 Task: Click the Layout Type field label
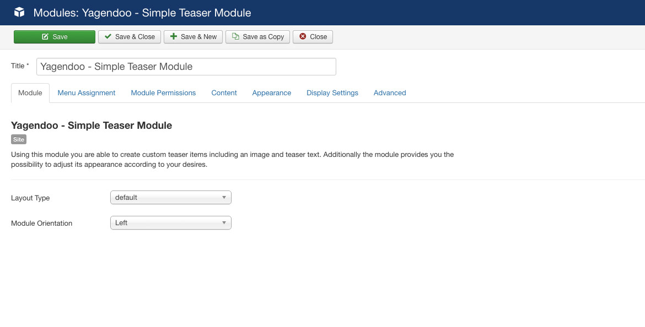click(30, 198)
